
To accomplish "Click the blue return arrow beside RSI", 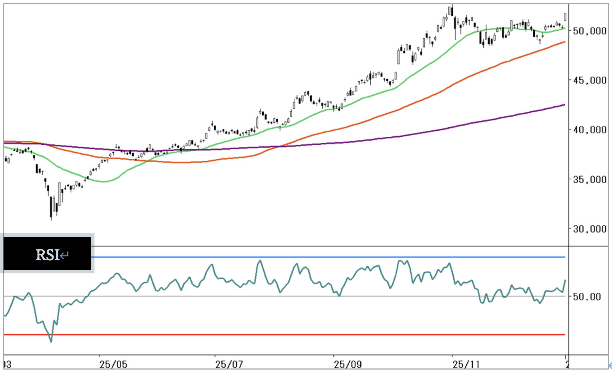I will click(x=65, y=255).
